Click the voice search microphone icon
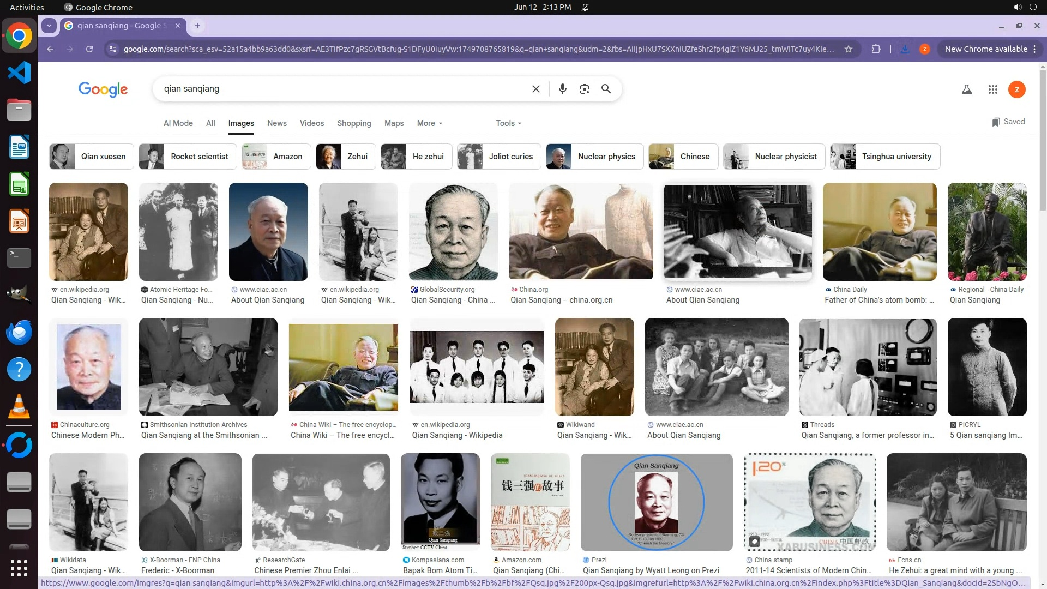The height and width of the screenshot is (589, 1047). (x=562, y=89)
